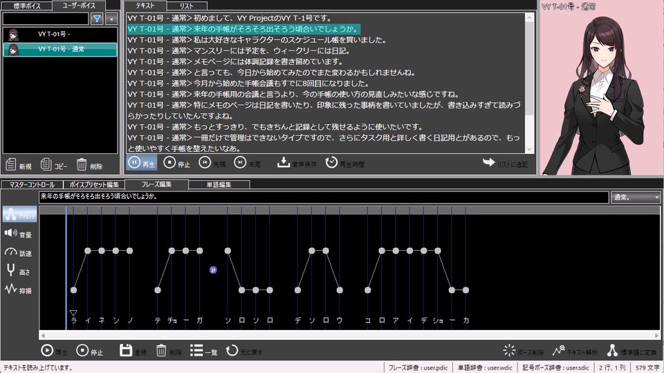
Task: Click the low accent point above カ
Action: [465, 290]
